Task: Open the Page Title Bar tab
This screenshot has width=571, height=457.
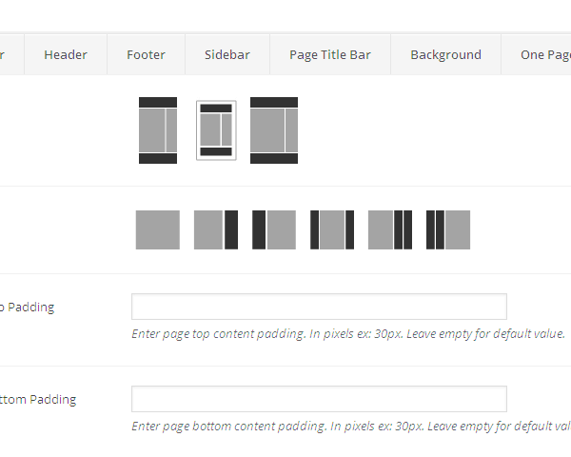Action: pyautogui.click(x=330, y=55)
